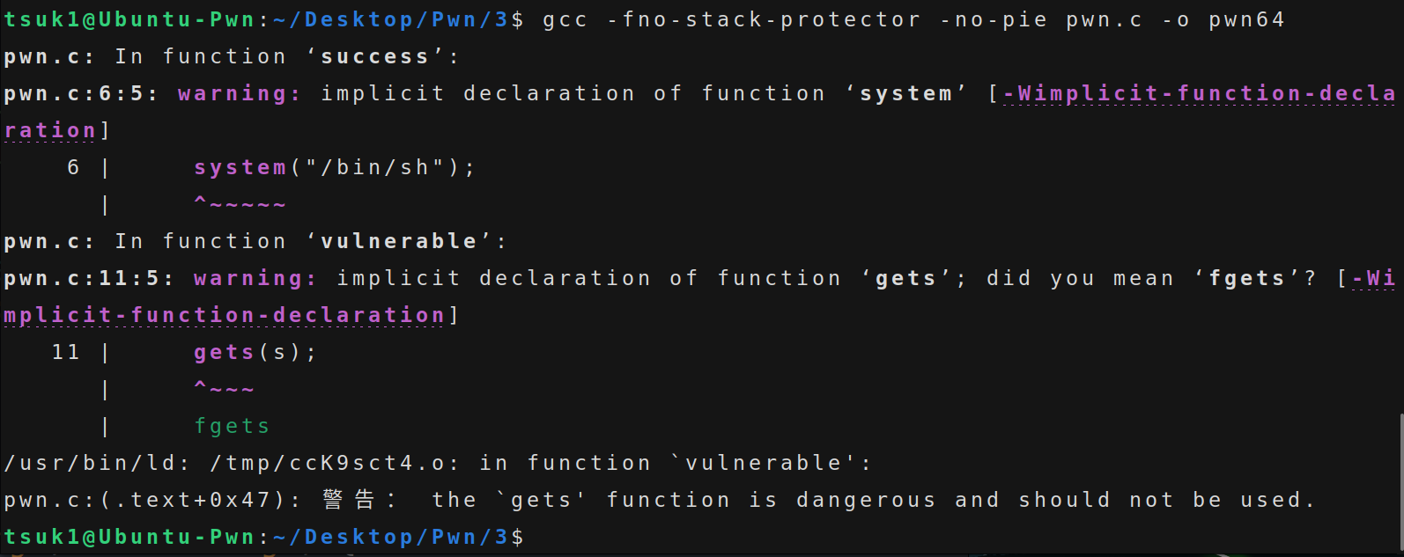This screenshot has height=557, width=1404.
Task: Click the system("/bin/sh"); code line
Action: point(335,168)
